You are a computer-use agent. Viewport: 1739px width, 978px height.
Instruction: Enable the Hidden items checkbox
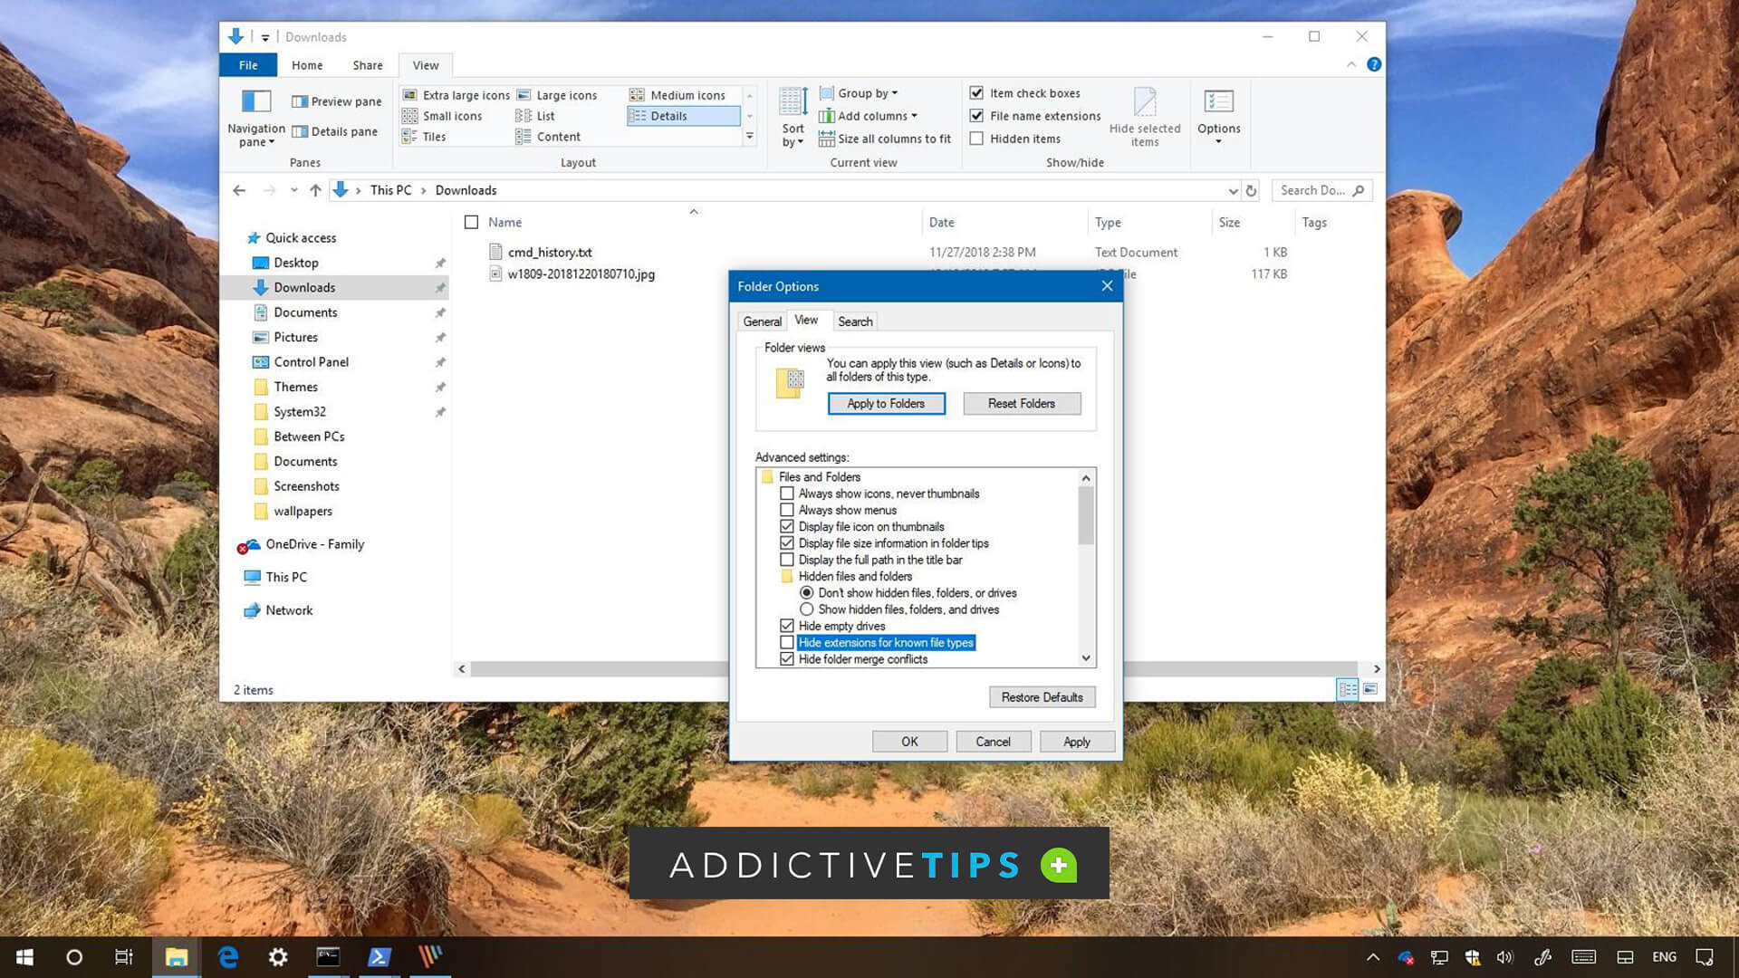[976, 139]
